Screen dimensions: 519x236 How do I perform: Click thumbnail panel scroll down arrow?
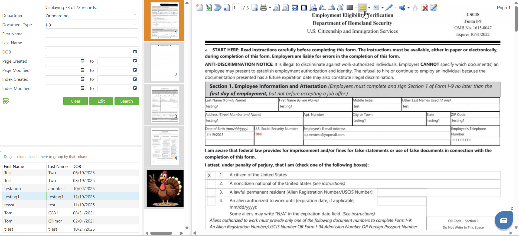[187, 228]
